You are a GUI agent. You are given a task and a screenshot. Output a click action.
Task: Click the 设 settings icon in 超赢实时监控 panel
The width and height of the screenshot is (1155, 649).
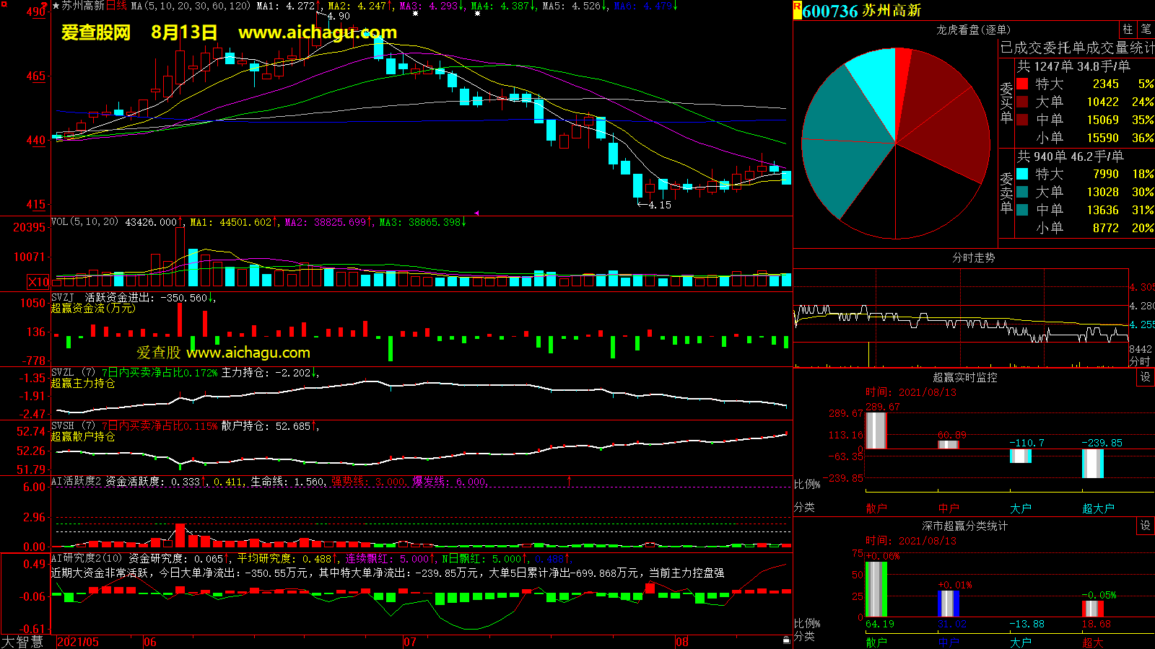pos(1145,377)
